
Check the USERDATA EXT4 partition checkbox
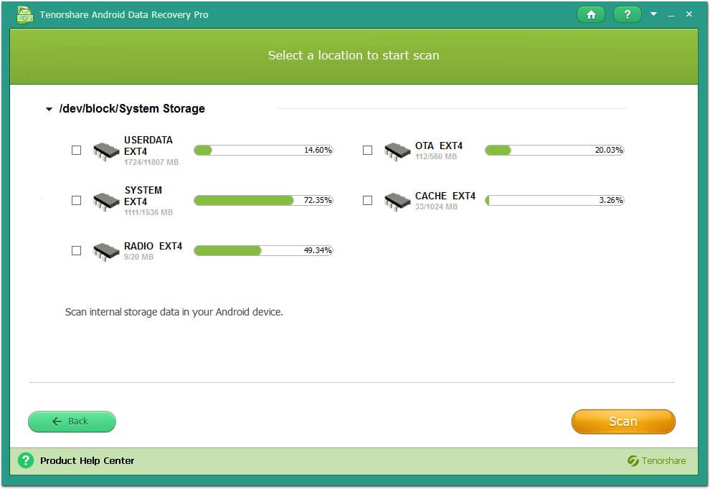(x=77, y=150)
